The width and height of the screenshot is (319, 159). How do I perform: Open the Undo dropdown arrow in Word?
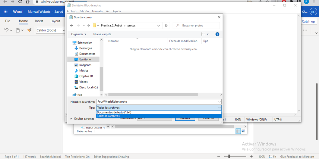(x=11, y=30)
